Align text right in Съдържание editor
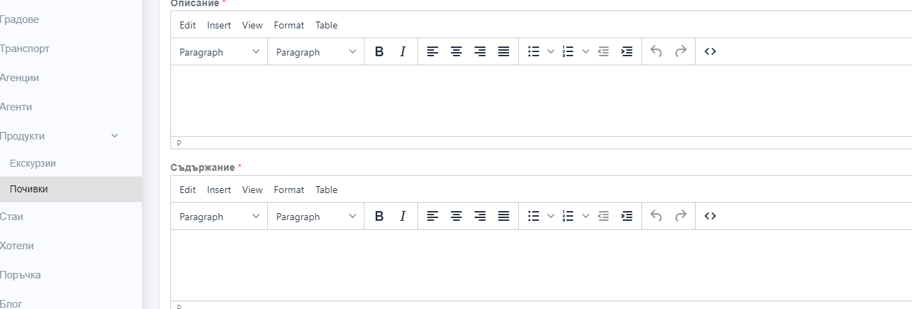This screenshot has width=912, height=309. pos(480,216)
